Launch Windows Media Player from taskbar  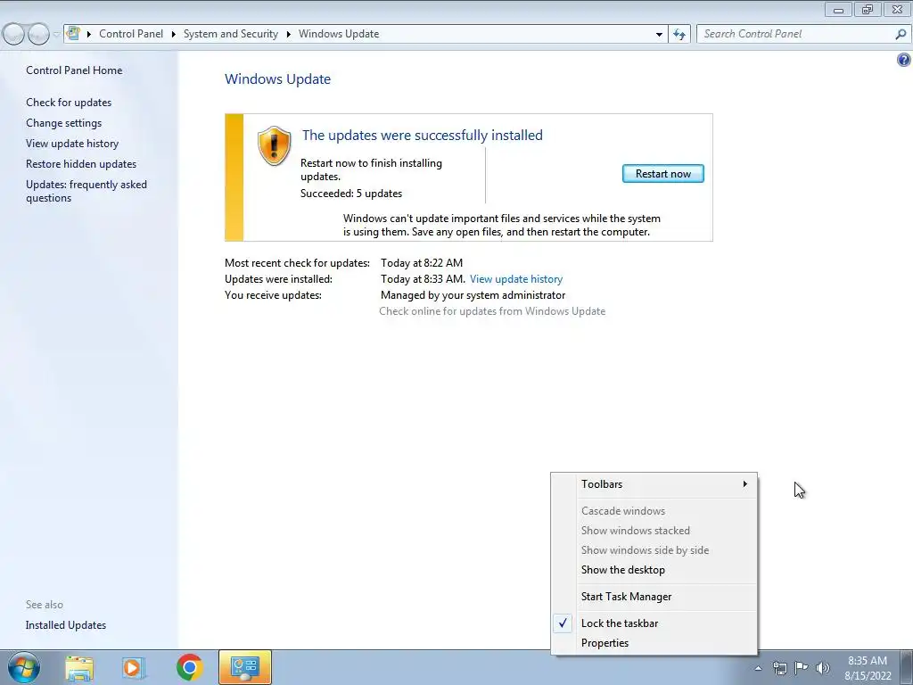tap(134, 668)
